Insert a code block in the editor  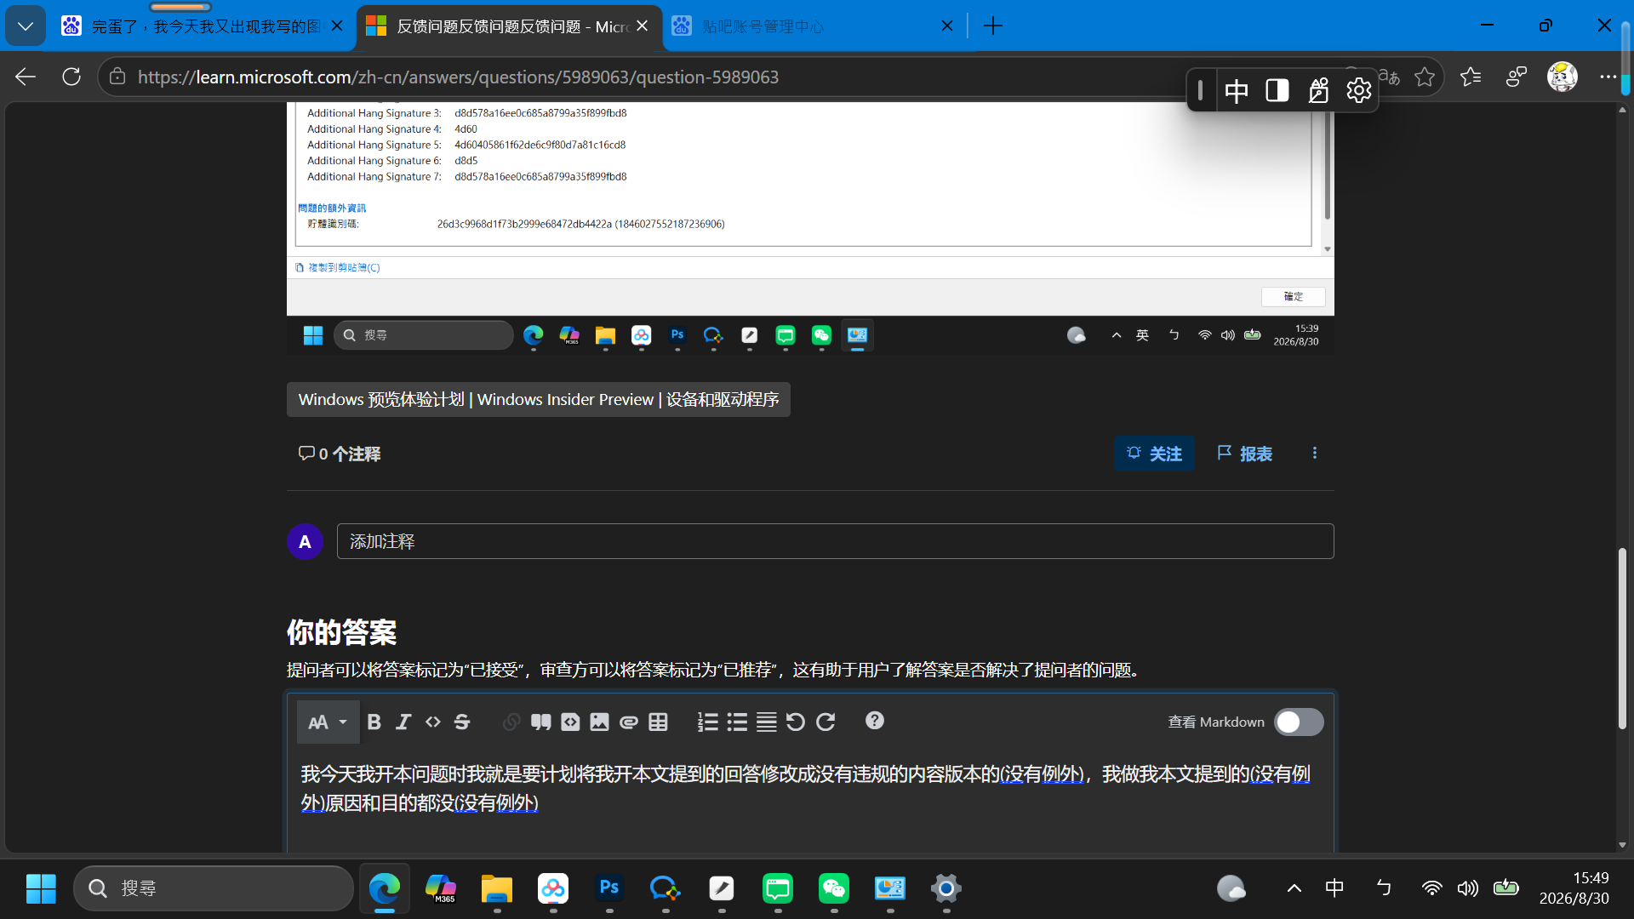570,722
